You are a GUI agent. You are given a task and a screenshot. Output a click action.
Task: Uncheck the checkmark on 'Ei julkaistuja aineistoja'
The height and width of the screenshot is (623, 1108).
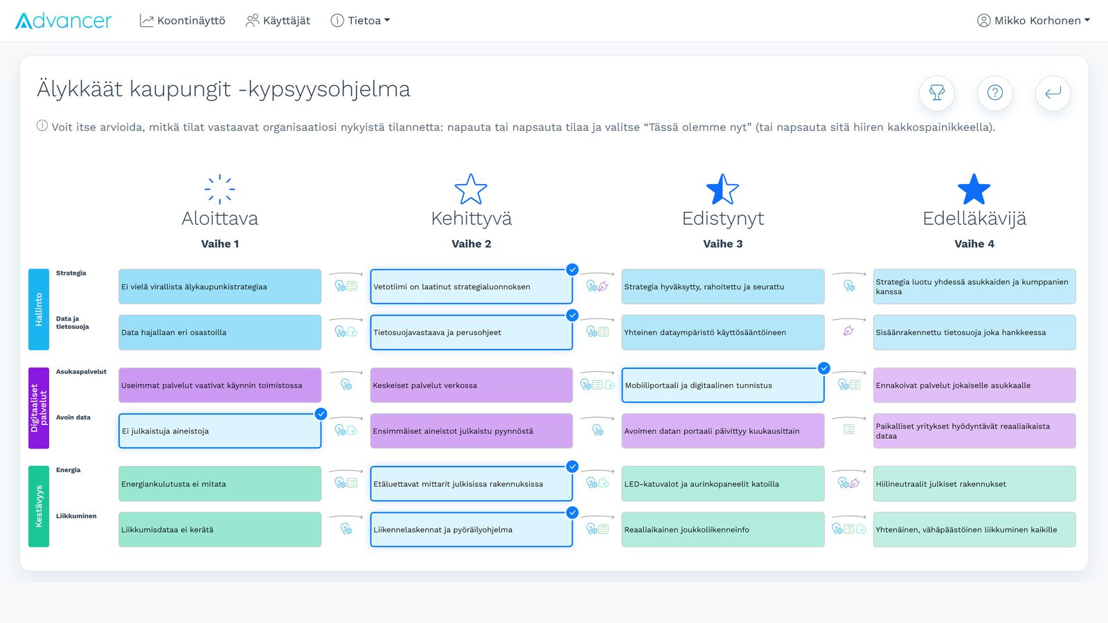(321, 414)
